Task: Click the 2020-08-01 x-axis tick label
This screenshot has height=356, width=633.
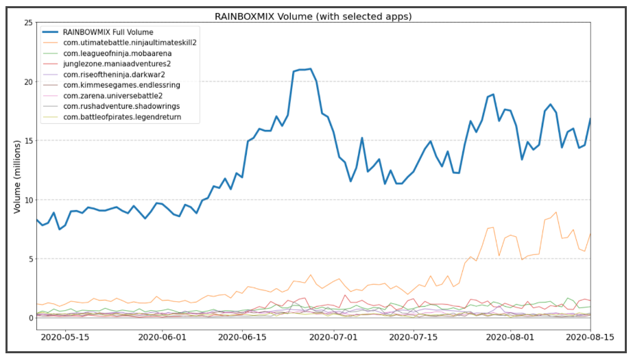Action: pos(512,338)
